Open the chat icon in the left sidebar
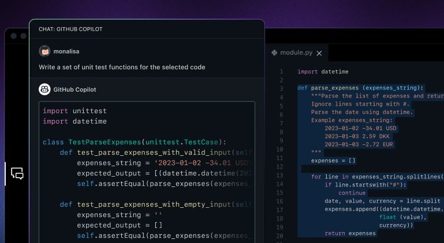Image resolution: width=444 pixels, height=243 pixels. (x=17, y=173)
